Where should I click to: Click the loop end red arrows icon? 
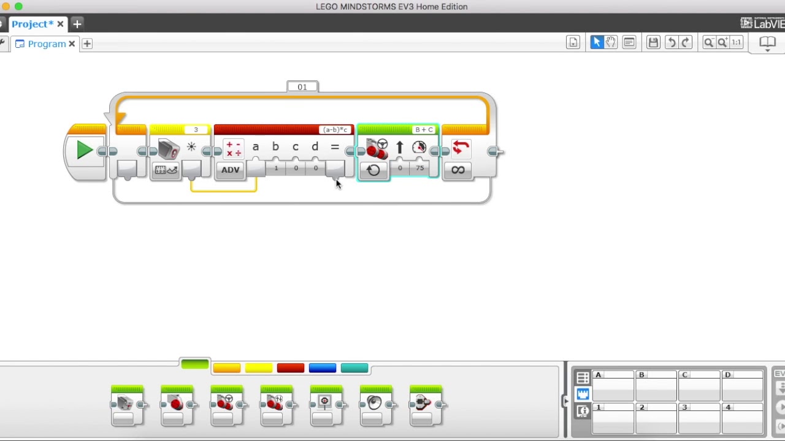(x=461, y=148)
